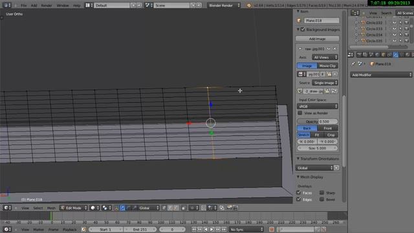Hide Circle.033 with its eye icon
Viewport: 414px width, 233px height.
click(395, 28)
